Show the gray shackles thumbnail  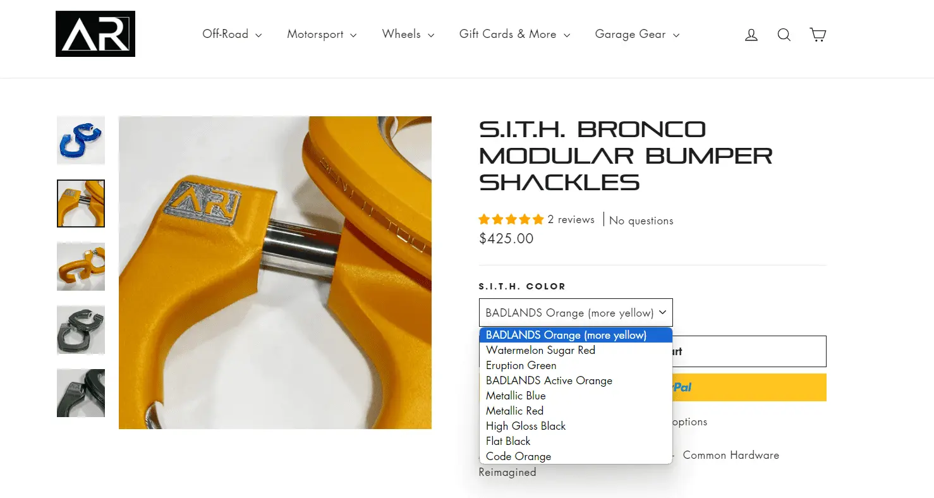[x=81, y=329]
